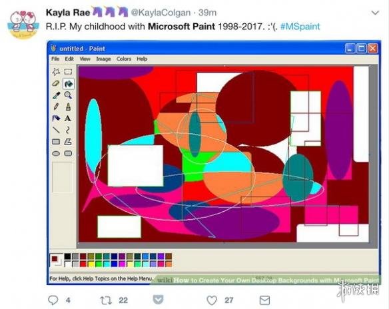
Task: Expand the tweet options chevron
Action: 375,13
